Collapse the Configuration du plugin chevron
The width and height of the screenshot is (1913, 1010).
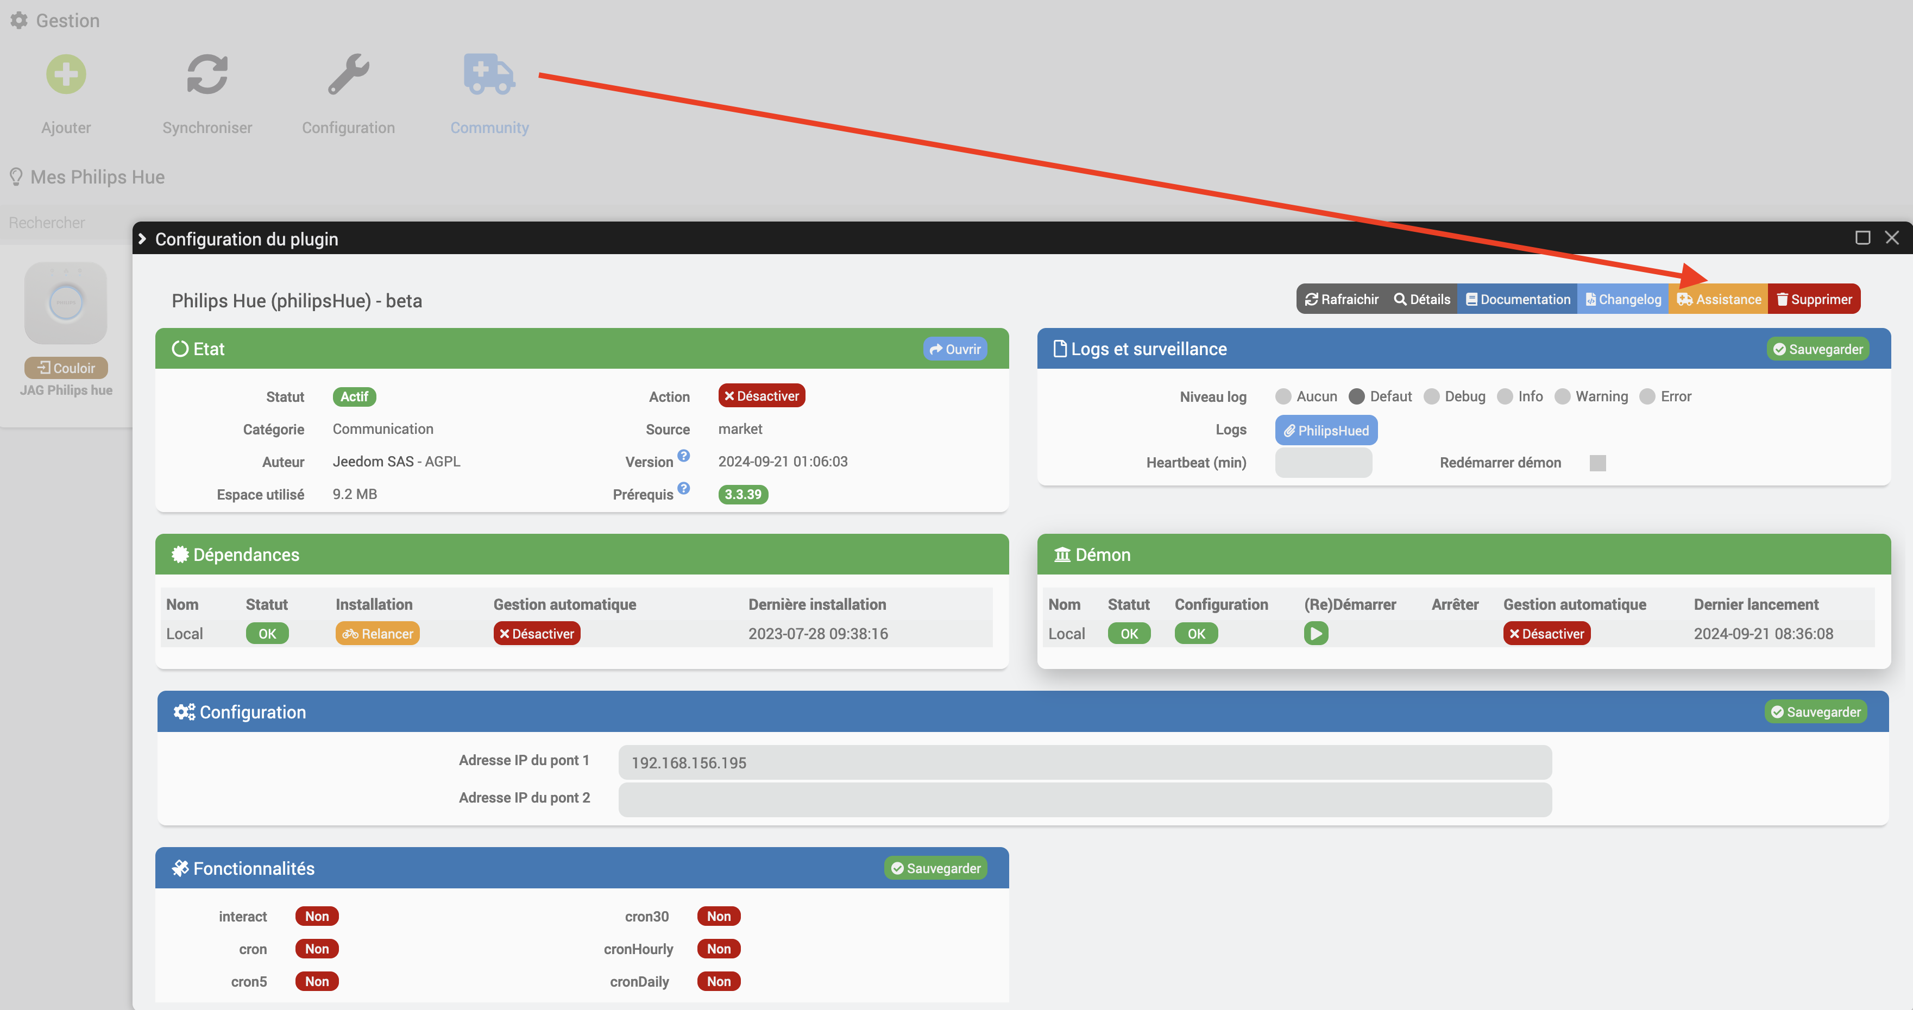click(x=143, y=238)
